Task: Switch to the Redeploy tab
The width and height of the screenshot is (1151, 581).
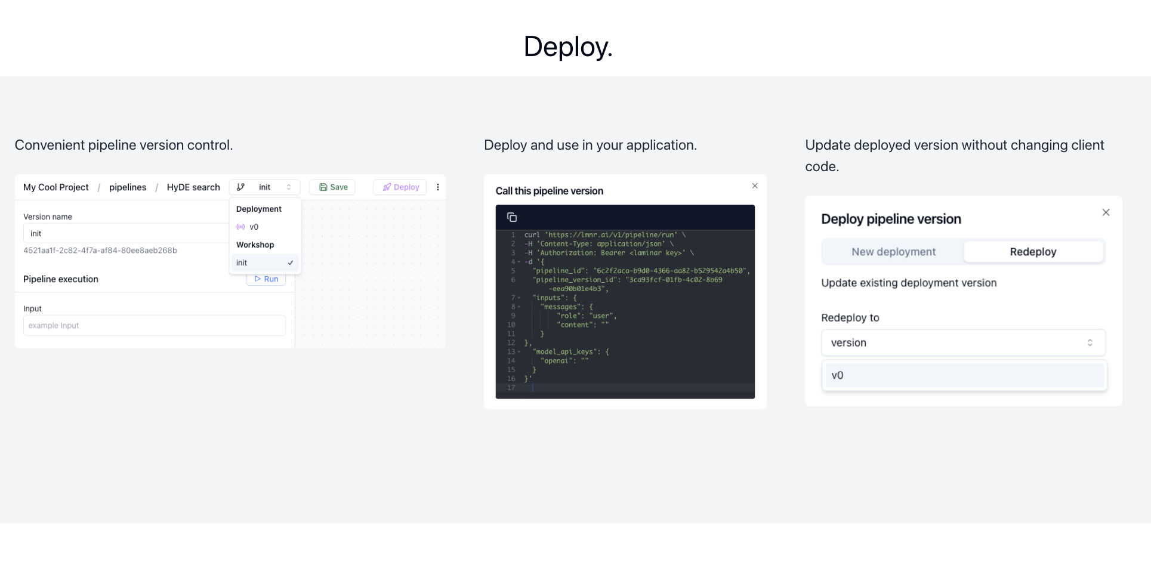Action: 1033,252
